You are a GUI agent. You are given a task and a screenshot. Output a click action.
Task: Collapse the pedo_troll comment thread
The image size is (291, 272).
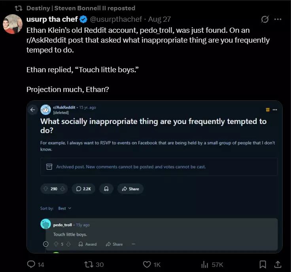point(45,244)
